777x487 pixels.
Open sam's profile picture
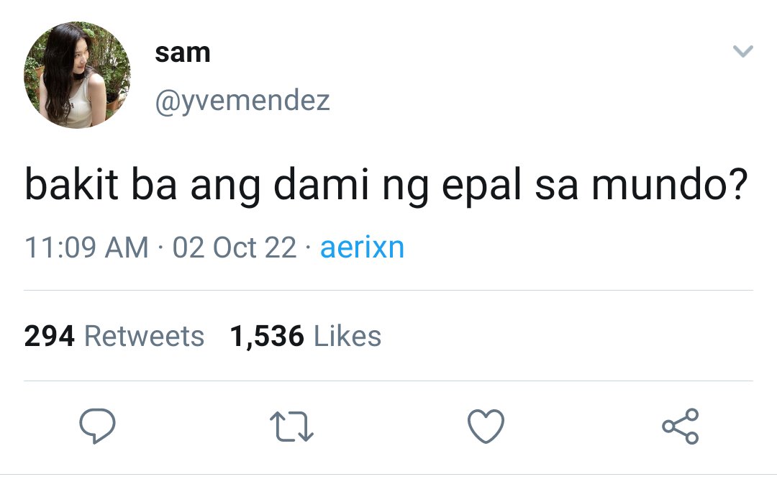[77, 75]
